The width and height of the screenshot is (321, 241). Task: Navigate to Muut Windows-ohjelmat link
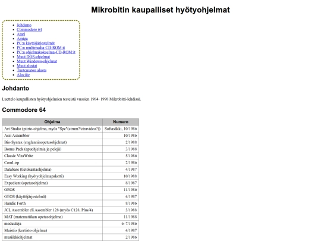[37, 61]
